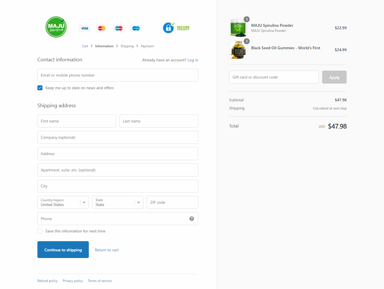Expand the State dropdown
Viewport: 384px width, 289px height.
tap(118, 202)
